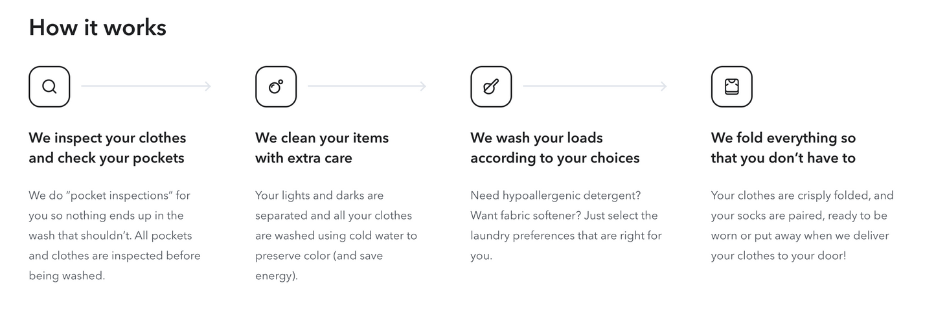This screenshot has height=331, width=936.
Task: Click the washing bubbles clean icon
Action: click(x=276, y=86)
